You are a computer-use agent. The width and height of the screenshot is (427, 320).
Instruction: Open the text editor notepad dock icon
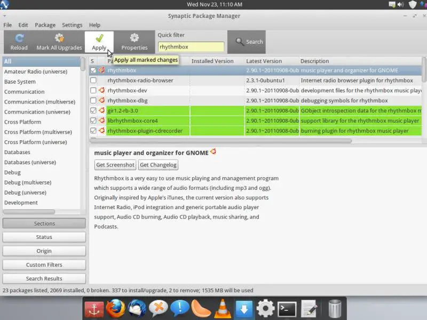pos(309,309)
